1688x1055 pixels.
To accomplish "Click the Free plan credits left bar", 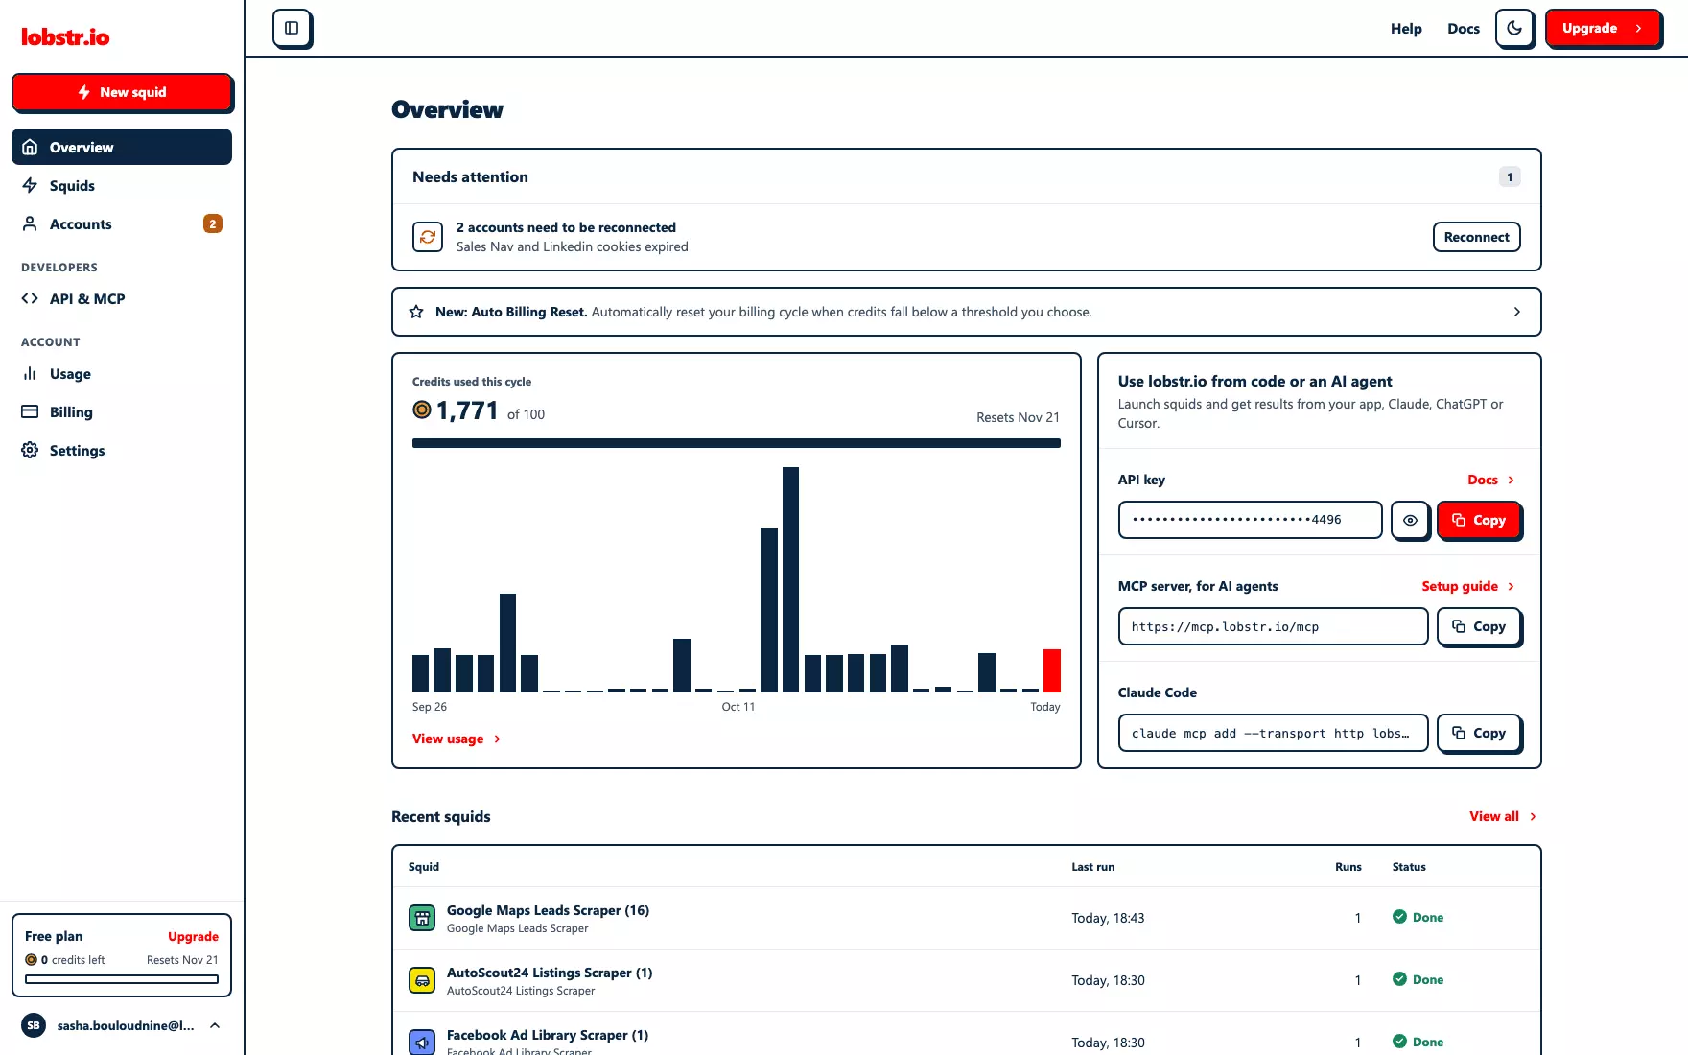I will [122, 979].
